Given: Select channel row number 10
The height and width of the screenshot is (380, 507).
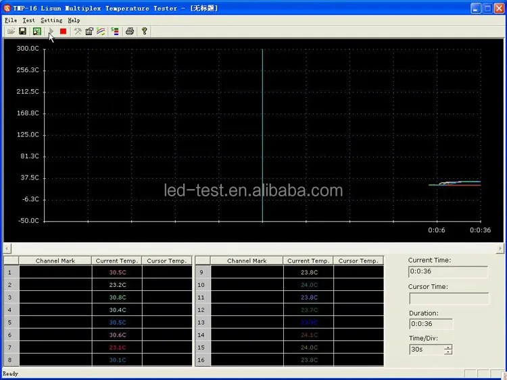Looking at the screenshot, I should (x=201, y=285).
